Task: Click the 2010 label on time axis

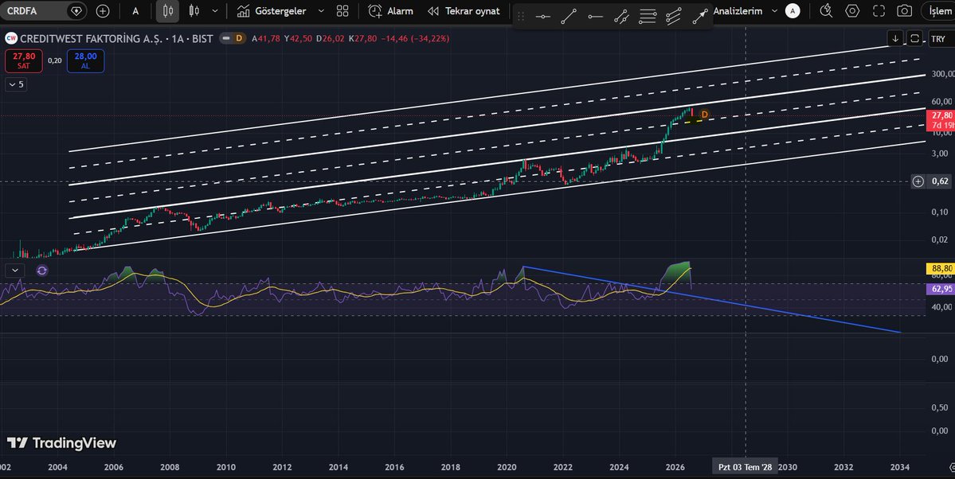Action: [226, 467]
